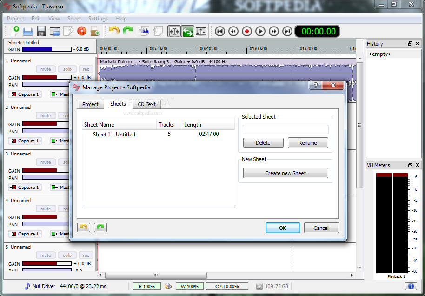
Task: Click the fast-forward transport button
Action: (x=274, y=31)
